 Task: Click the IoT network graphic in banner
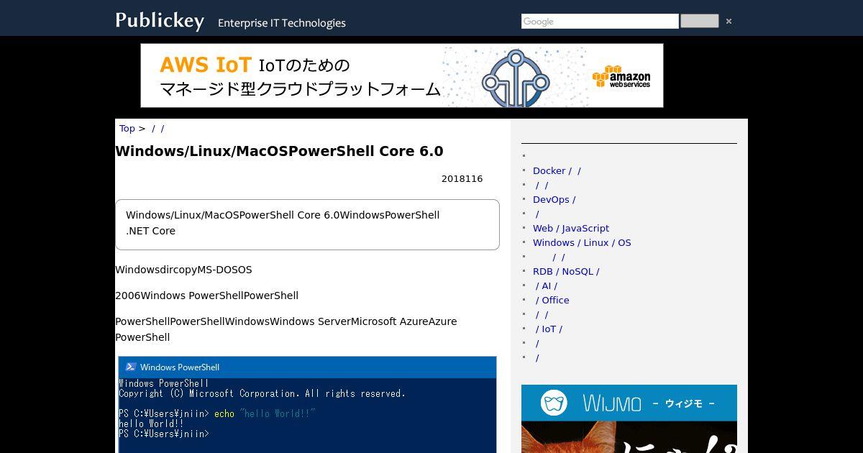point(515,77)
